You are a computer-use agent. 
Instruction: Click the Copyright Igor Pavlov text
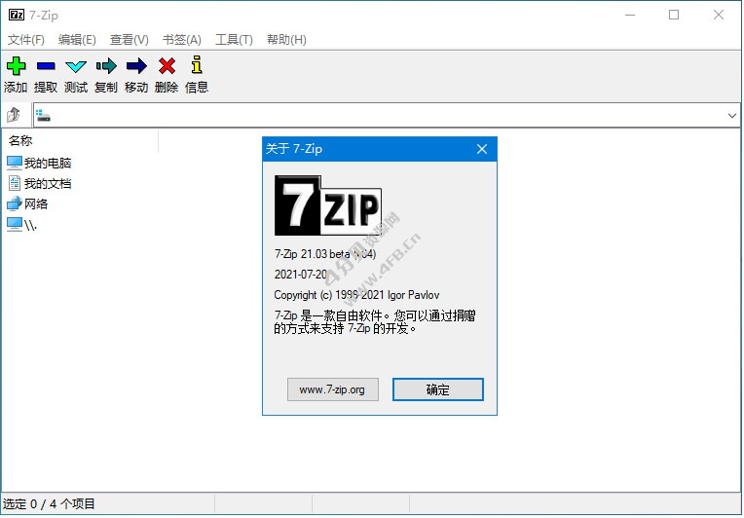point(356,295)
